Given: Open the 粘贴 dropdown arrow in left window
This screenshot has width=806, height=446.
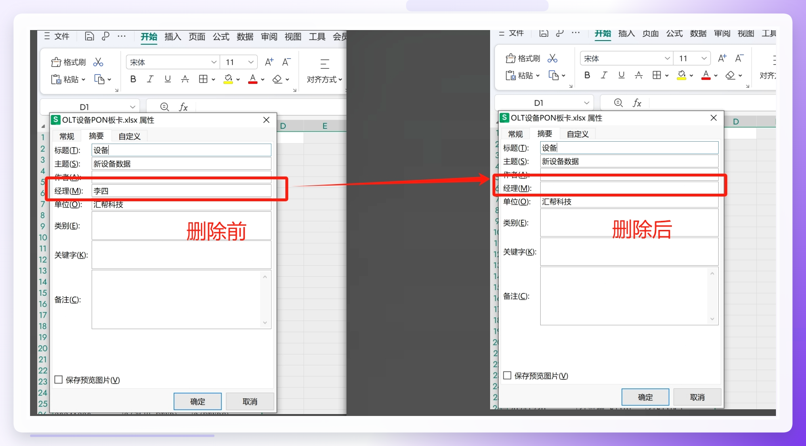Looking at the screenshot, I should coord(84,80).
